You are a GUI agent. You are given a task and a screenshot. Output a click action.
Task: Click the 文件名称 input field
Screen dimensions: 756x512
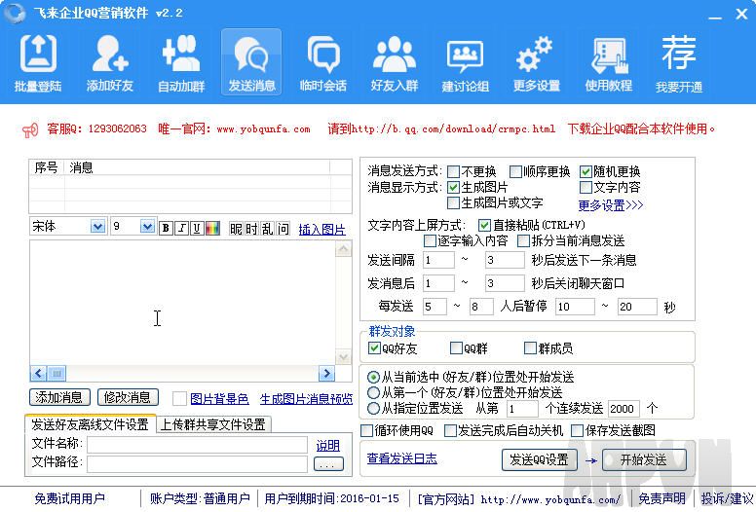pos(197,445)
